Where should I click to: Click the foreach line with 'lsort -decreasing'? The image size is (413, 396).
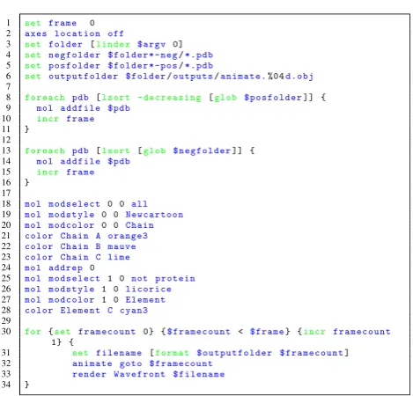point(175,98)
